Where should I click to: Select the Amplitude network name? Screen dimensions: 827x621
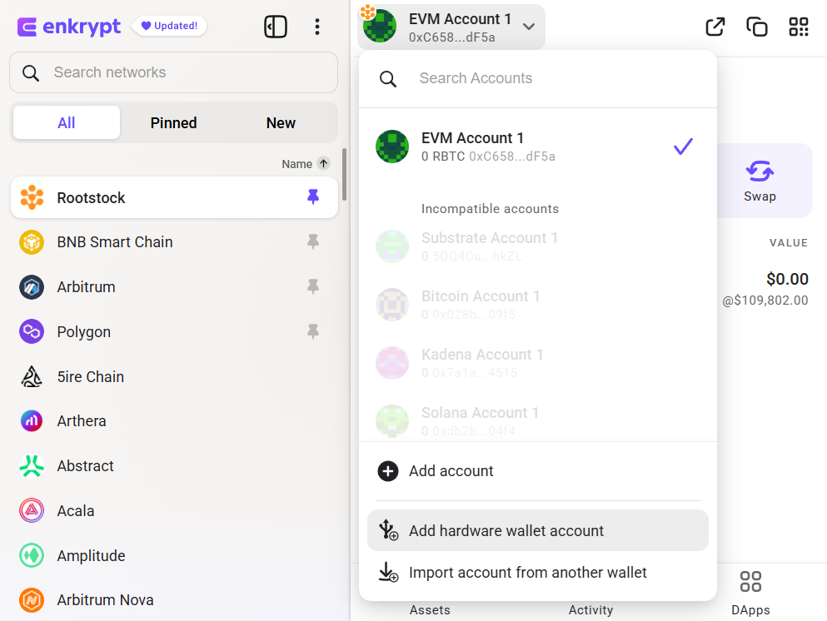click(92, 555)
